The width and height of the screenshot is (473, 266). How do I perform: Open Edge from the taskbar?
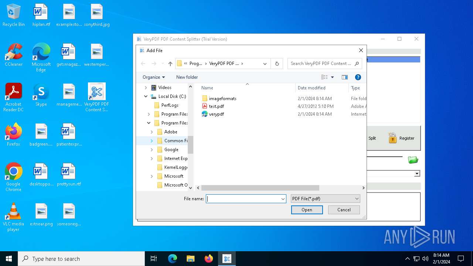coord(173,259)
